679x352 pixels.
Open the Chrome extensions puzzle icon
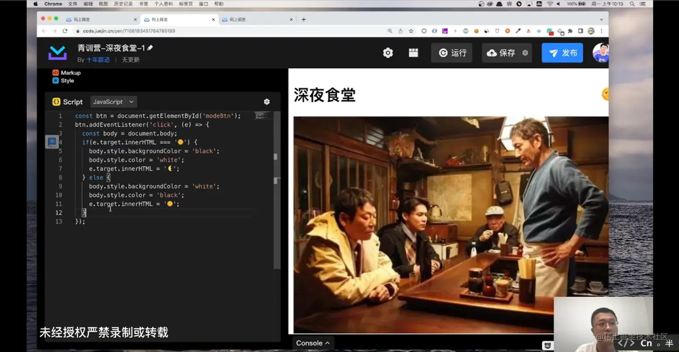(570, 31)
